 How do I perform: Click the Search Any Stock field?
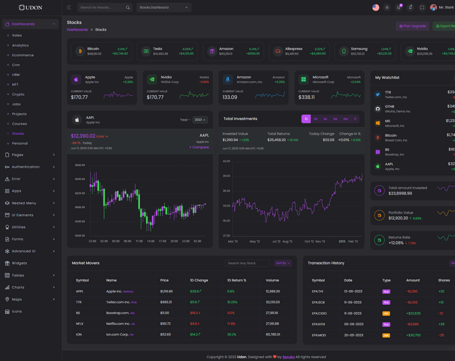point(247,263)
